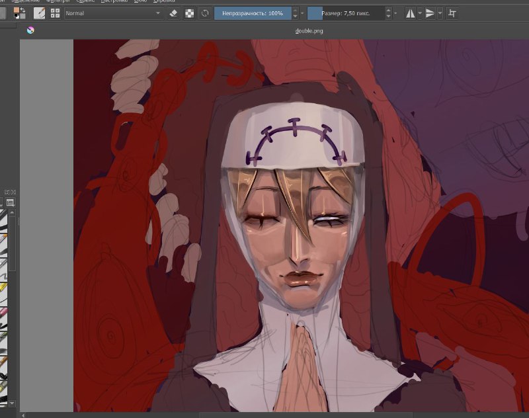Click the preset list scroll-down arrow
The image size is (529, 418).
click(x=12, y=403)
